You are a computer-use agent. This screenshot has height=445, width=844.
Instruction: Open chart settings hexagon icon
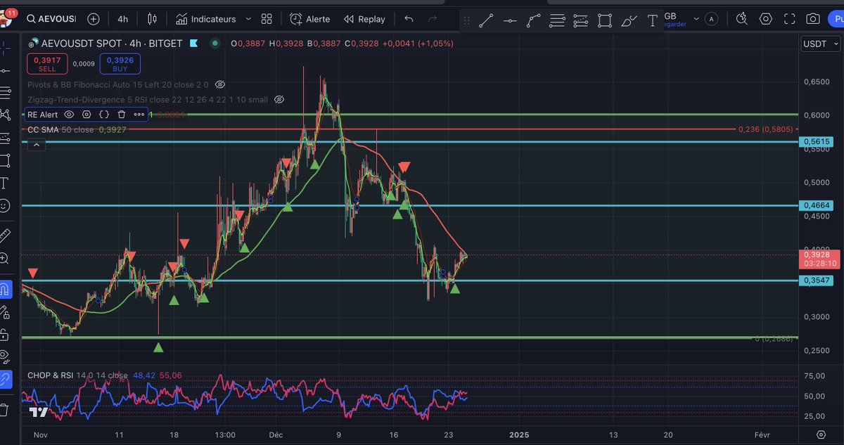click(x=765, y=19)
